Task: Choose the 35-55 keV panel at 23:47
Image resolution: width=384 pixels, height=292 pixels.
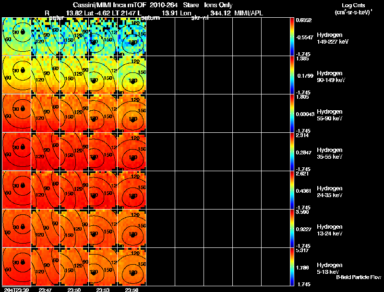Action: tap(46, 152)
